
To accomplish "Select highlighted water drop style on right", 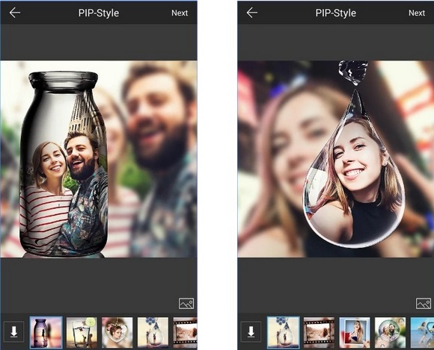I will 284,332.
